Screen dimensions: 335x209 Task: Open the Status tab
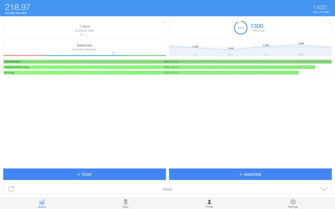point(42,203)
